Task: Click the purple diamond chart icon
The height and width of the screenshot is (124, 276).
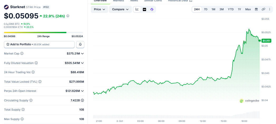Action: coord(152,9)
